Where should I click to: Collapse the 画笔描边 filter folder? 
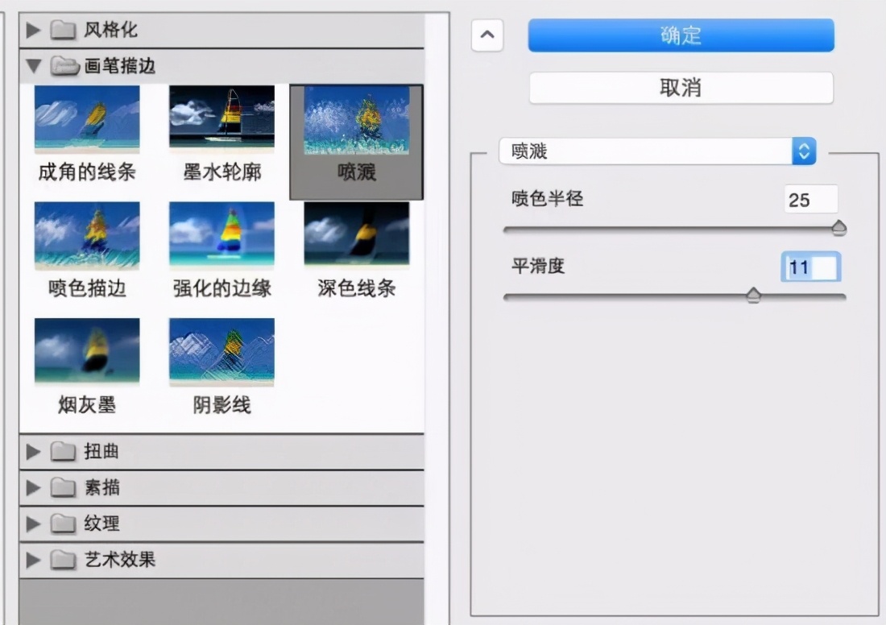pyautogui.click(x=33, y=66)
